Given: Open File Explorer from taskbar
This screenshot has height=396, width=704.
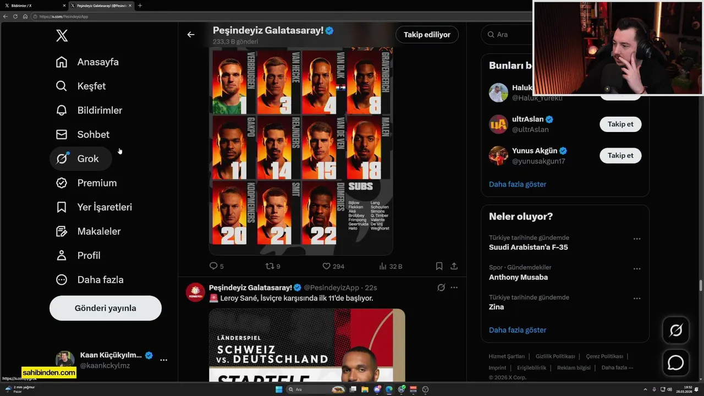Looking at the screenshot, I should pos(365,389).
